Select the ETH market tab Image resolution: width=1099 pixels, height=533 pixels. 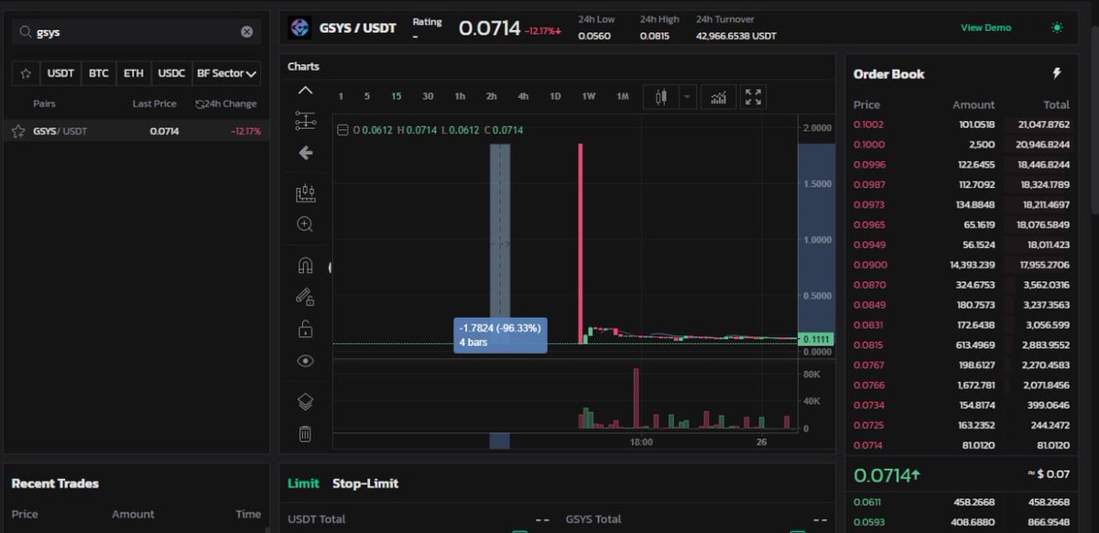[x=134, y=73]
